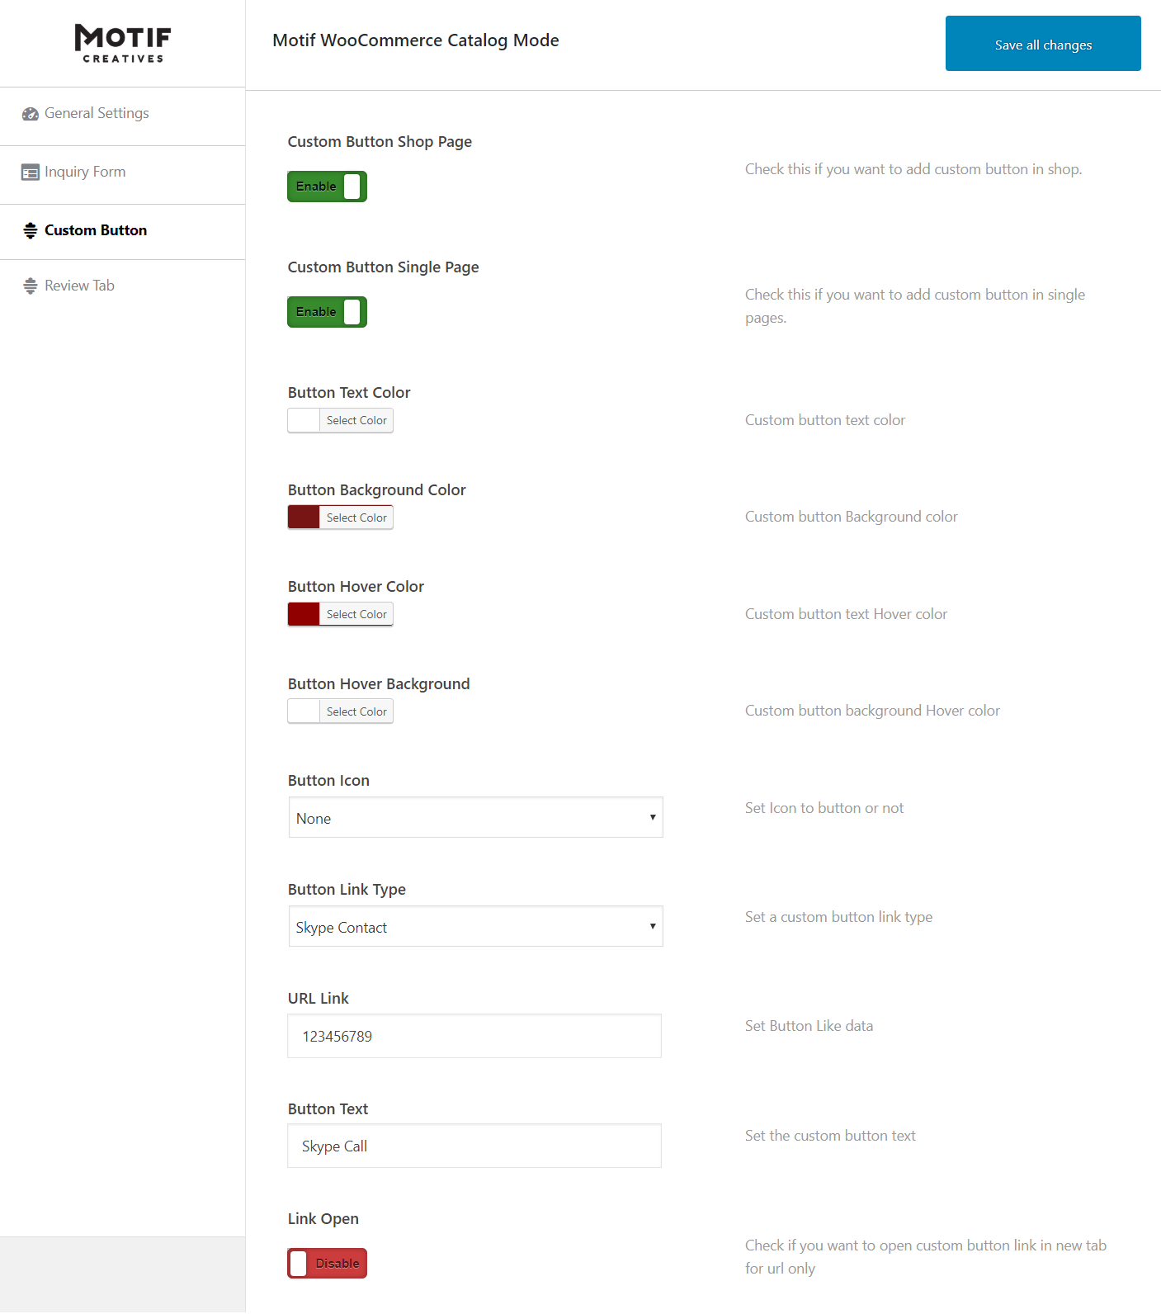1161x1314 pixels.
Task: Toggle Custom Button Shop Page switch
Action: (327, 187)
